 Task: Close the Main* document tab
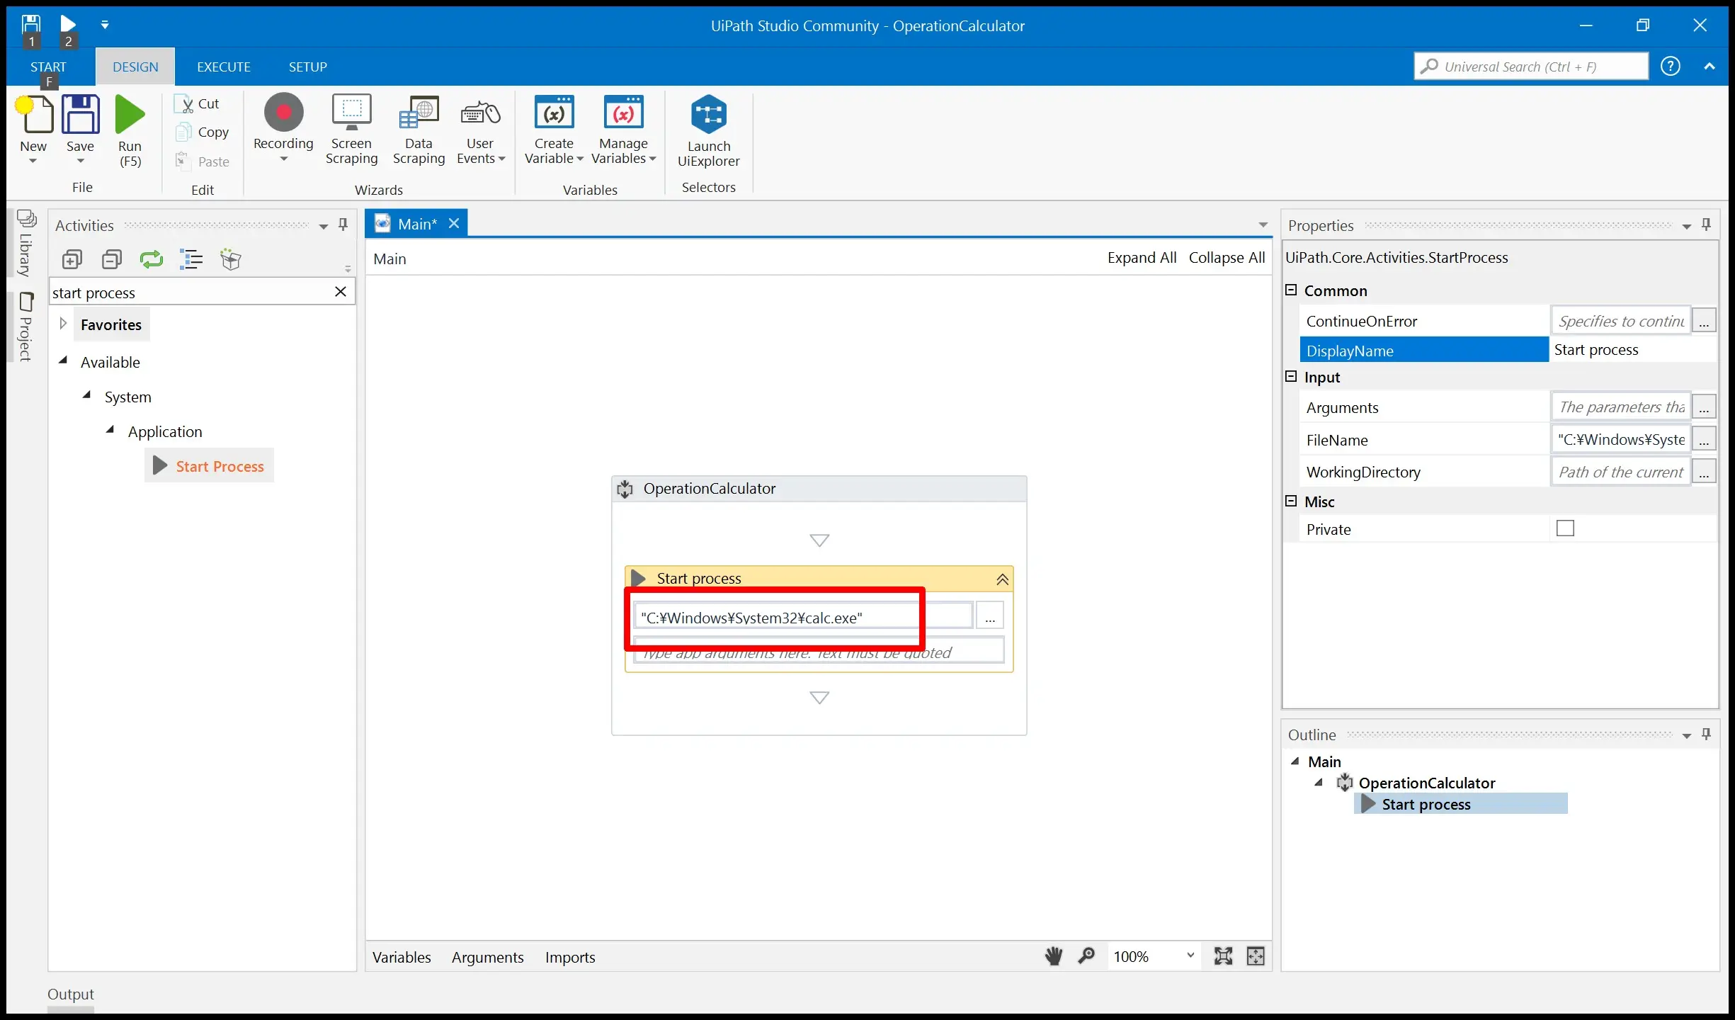[454, 223]
